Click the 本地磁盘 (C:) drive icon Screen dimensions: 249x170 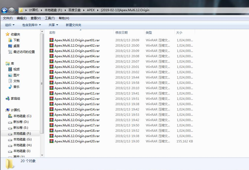click(x=10, y=116)
